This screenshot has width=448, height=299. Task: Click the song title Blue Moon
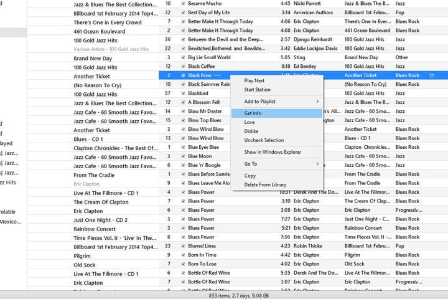[200, 156]
